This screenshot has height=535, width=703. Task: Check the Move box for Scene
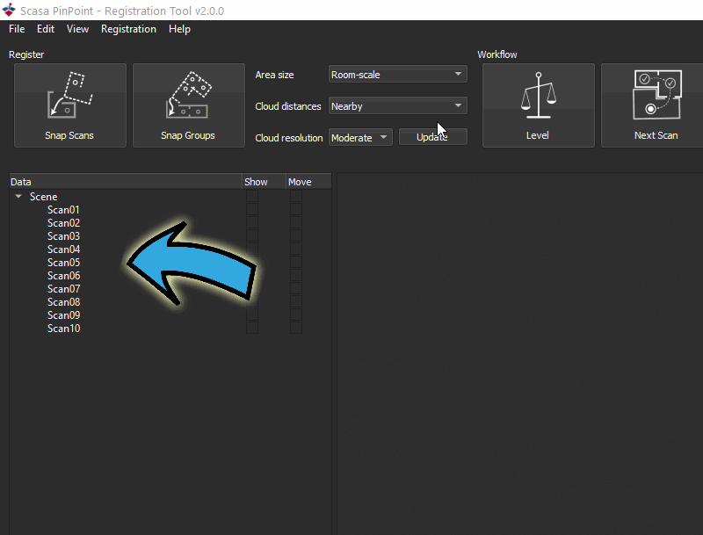[x=296, y=196]
